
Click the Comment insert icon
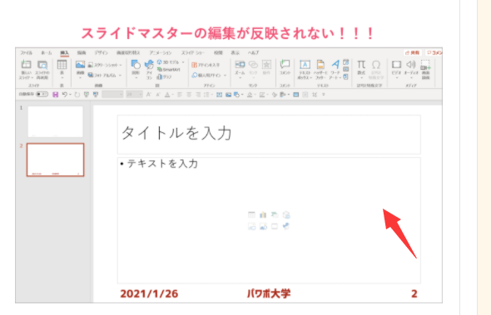(285, 65)
